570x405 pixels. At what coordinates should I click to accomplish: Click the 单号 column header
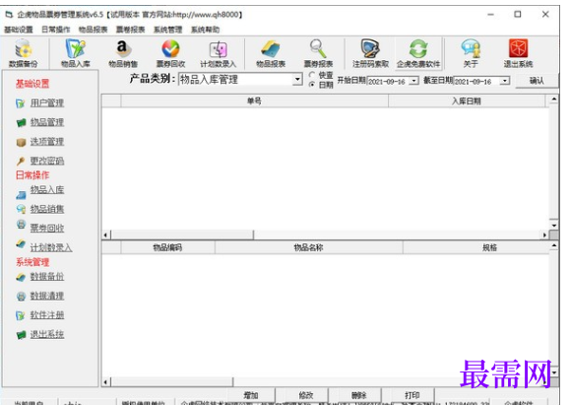[x=254, y=101]
